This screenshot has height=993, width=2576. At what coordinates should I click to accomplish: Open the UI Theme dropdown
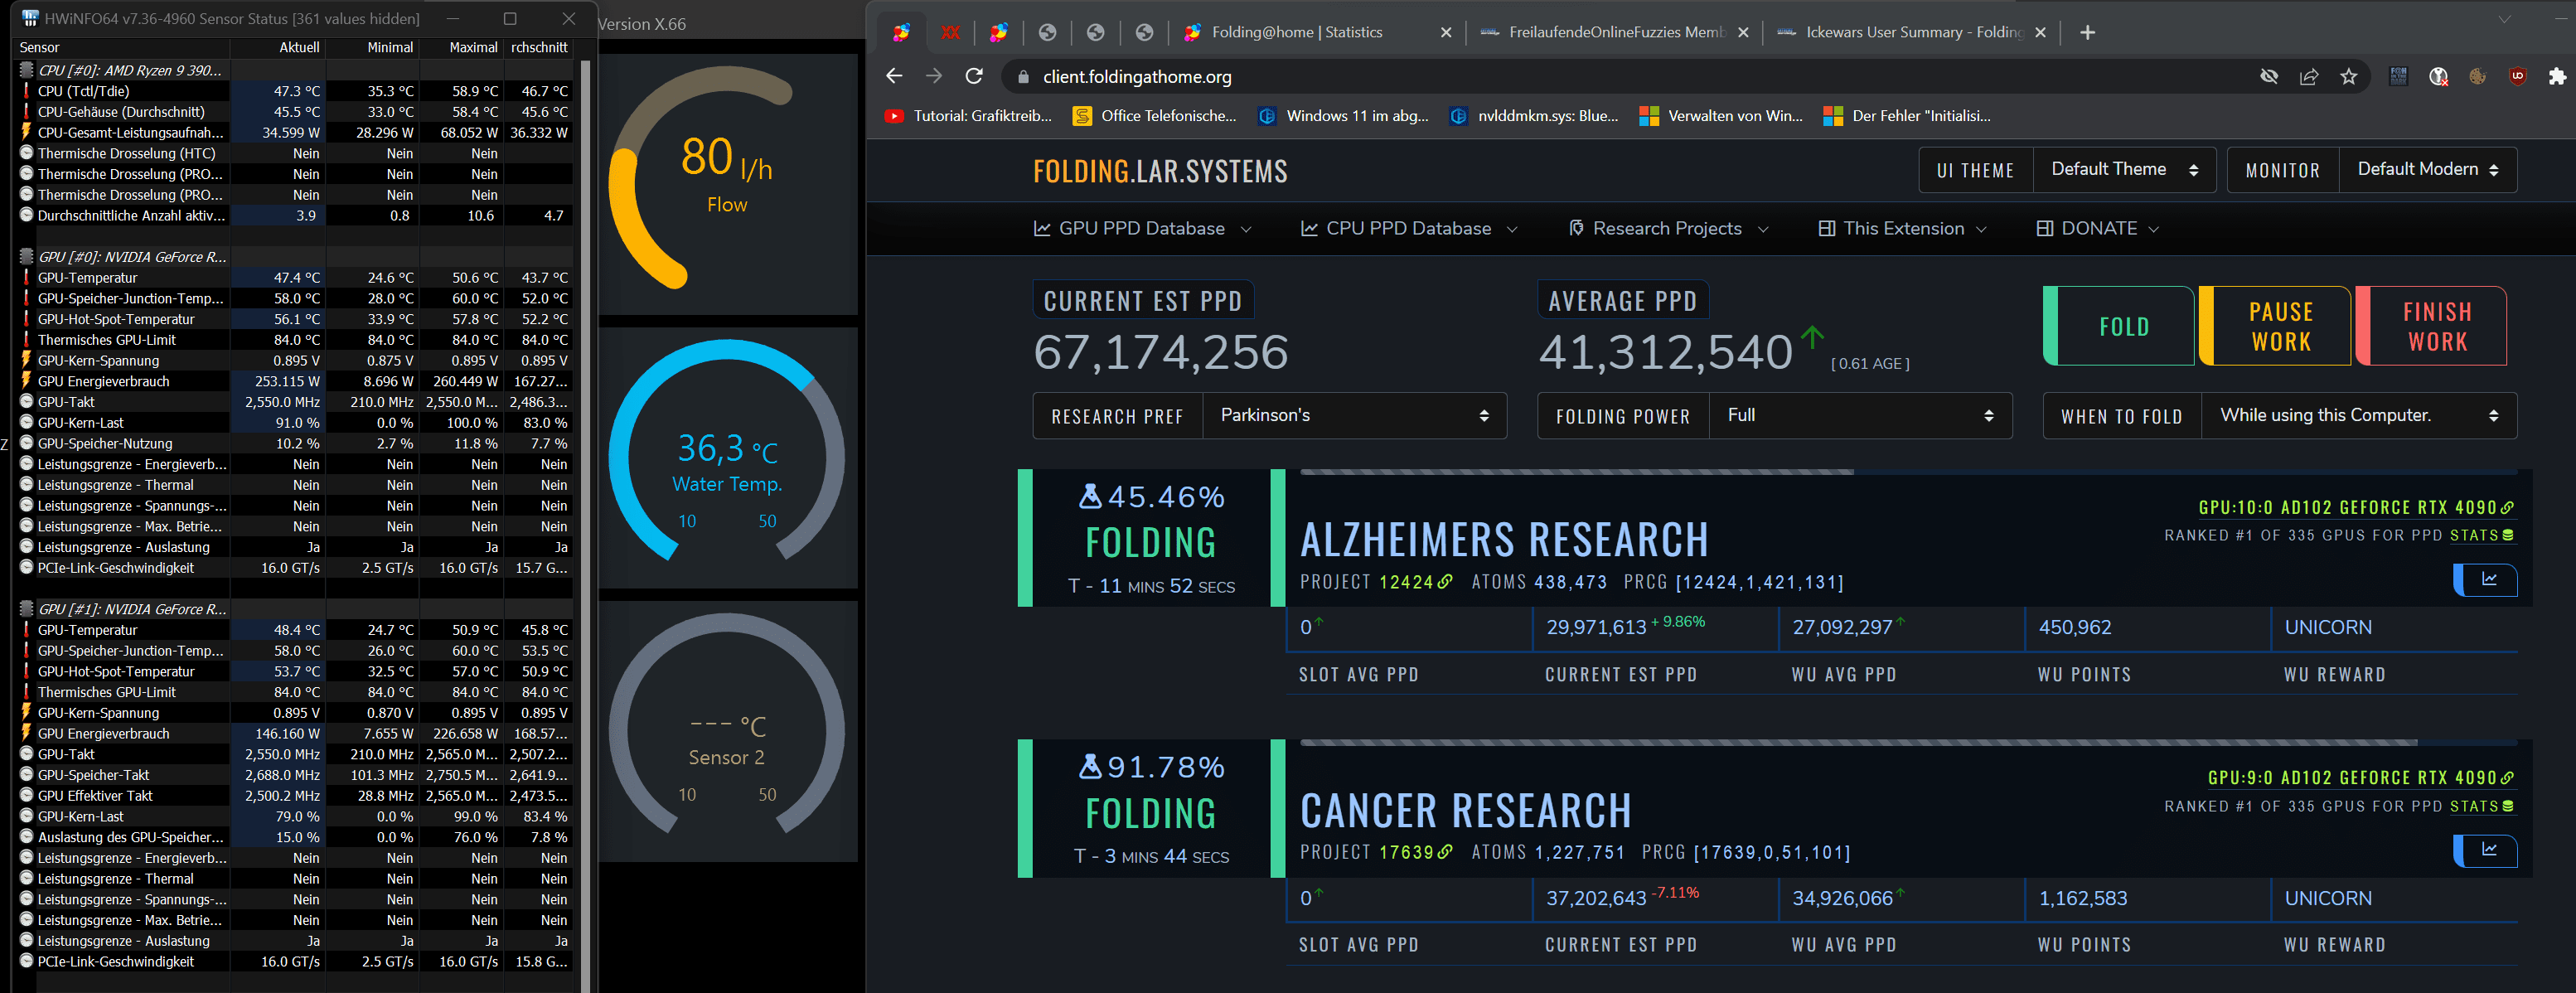coord(2123,170)
